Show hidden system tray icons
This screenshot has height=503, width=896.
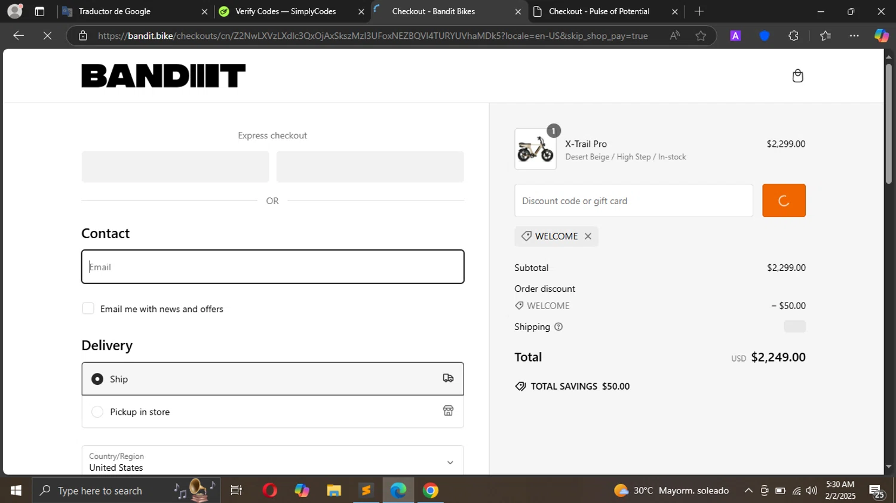[748, 490]
